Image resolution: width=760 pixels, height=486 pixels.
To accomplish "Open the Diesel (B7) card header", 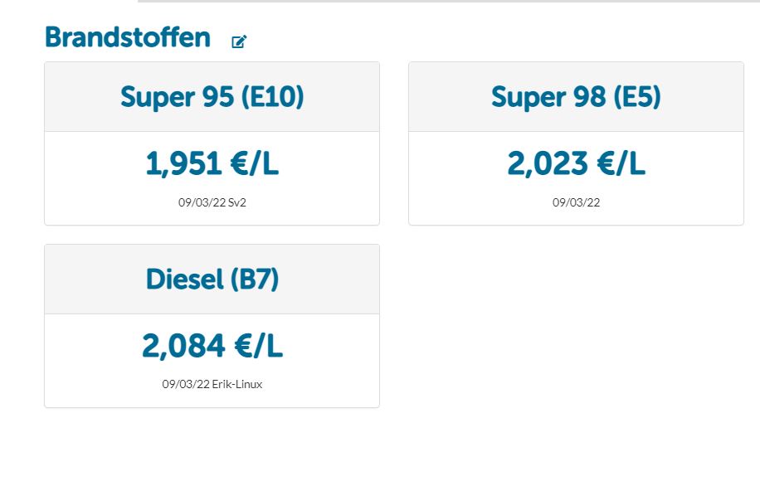I will tap(212, 279).
